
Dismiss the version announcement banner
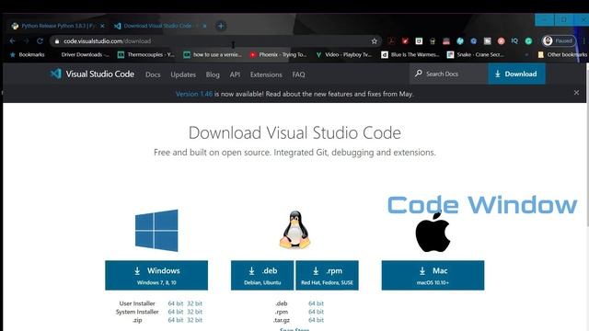576,93
